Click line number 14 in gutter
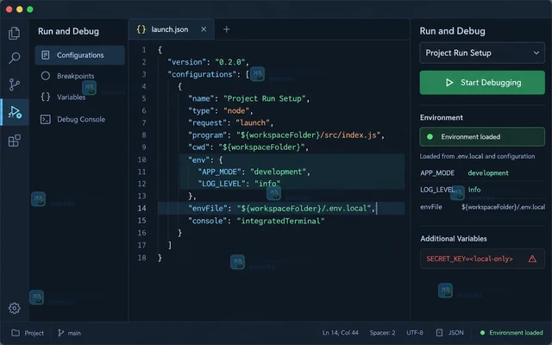 pyautogui.click(x=141, y=209)
